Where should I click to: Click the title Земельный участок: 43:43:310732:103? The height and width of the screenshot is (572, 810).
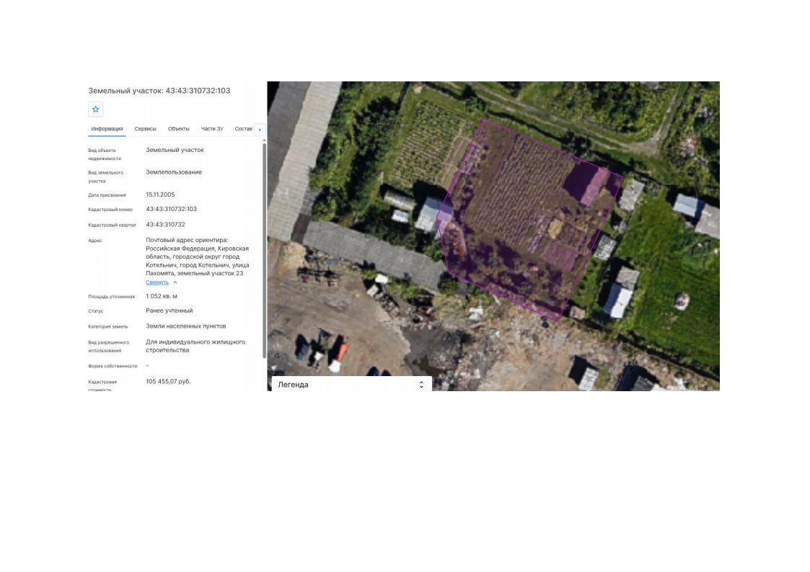tap(159, 91)
